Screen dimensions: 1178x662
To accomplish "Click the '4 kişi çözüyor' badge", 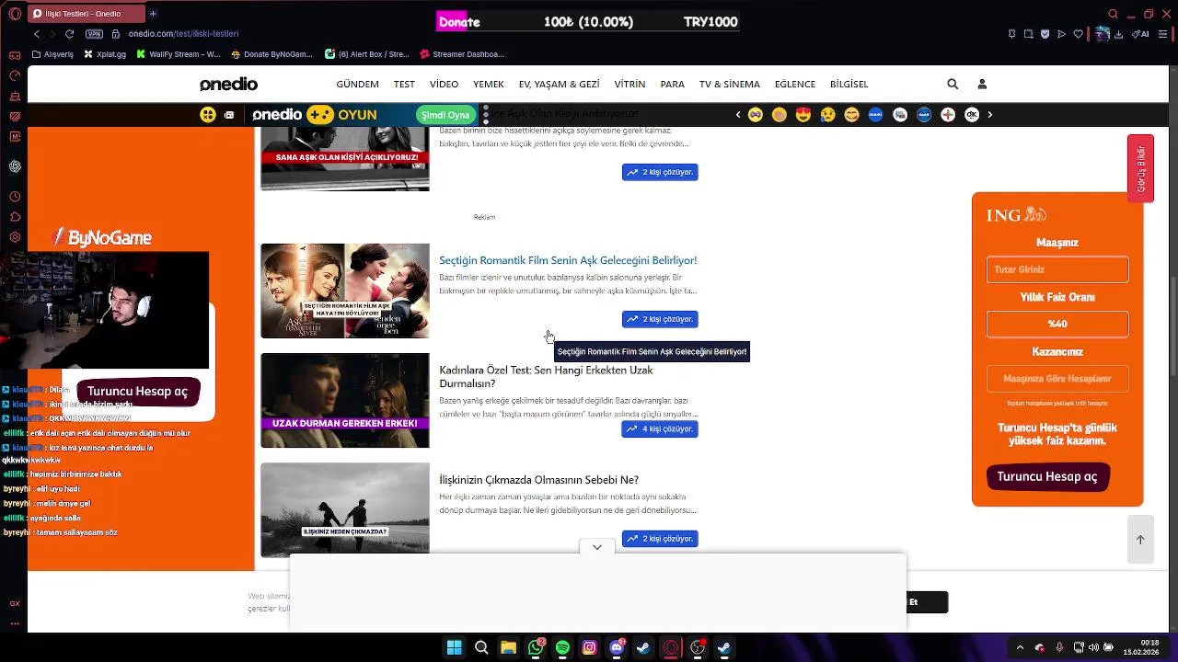I will pyautogui.click(x=660, y=429).
